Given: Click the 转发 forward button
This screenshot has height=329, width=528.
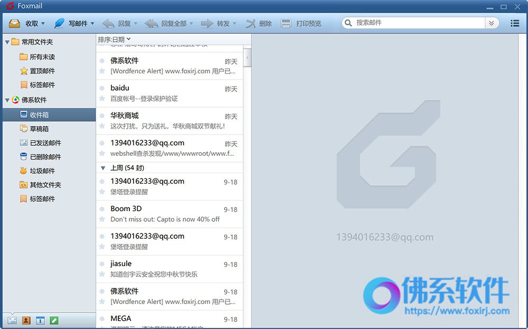Looking at the screenshot, I should pyautogui.click(x=215, y=24).
